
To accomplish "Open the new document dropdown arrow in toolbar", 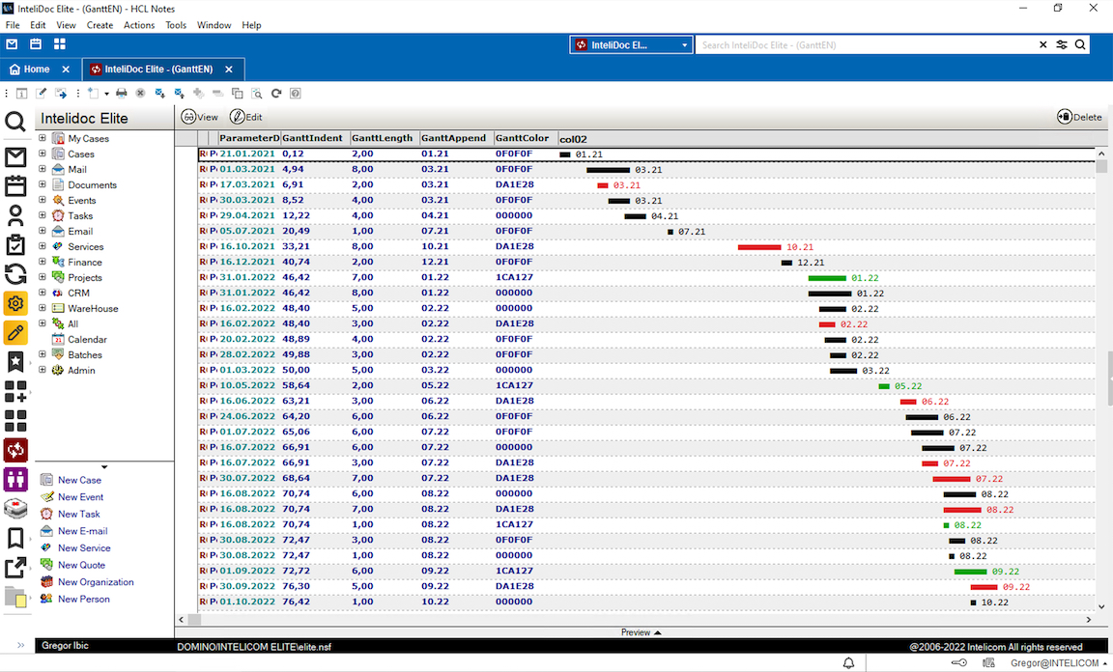I will tap(106, 94).
